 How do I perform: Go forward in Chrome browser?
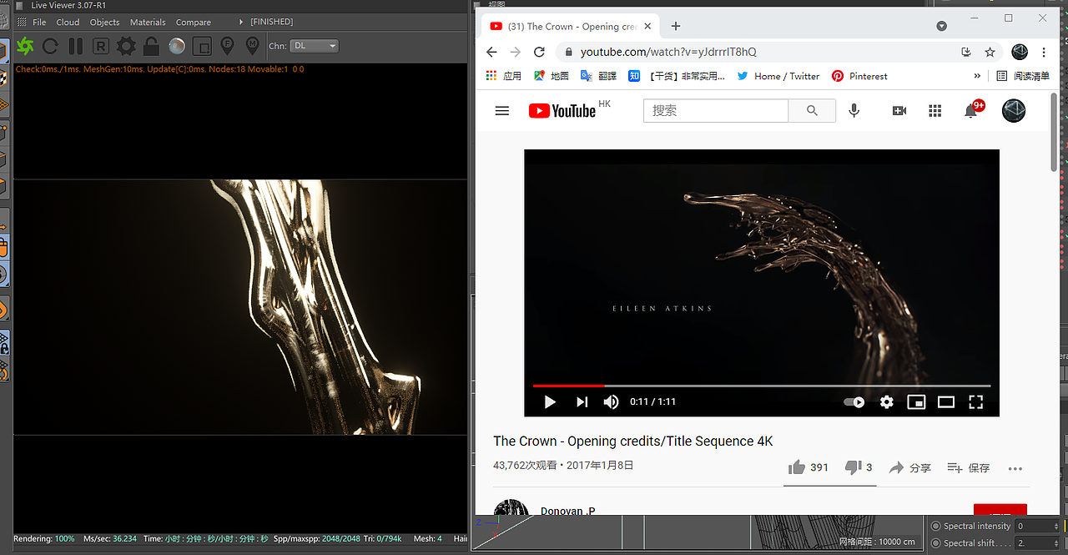[x=515, y=52]
